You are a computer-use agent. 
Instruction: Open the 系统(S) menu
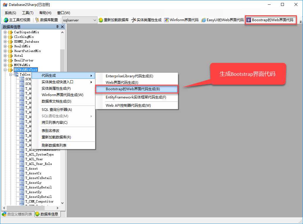point(11,13)
